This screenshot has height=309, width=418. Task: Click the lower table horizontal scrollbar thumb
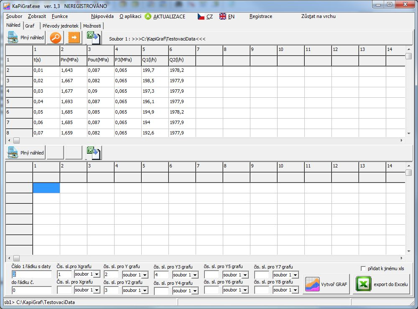coord(17,258)
